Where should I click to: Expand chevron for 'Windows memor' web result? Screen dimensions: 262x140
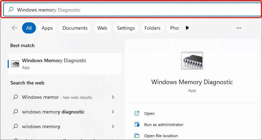pyautogui.click(x=113, y=97)
